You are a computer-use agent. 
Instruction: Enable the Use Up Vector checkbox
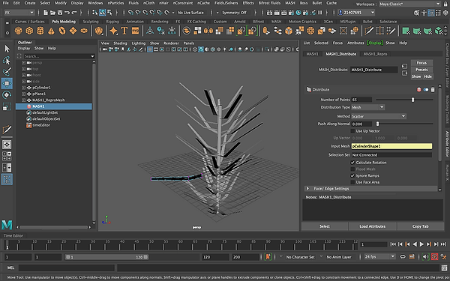point(352,131)
